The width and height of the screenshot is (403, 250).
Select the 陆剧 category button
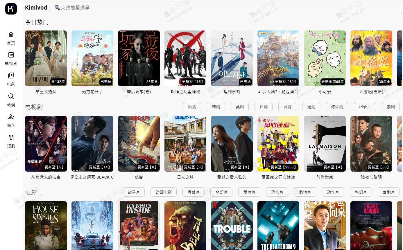pos(192,107)
